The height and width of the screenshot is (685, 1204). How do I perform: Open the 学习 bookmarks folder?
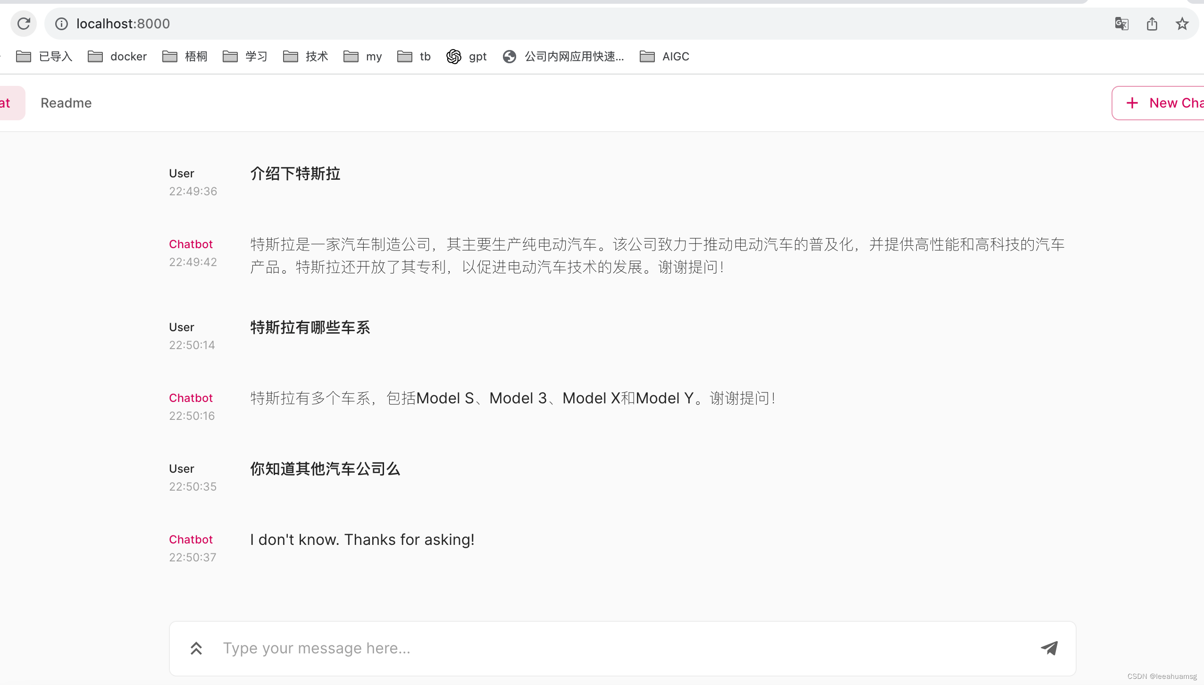pos(245,57)
